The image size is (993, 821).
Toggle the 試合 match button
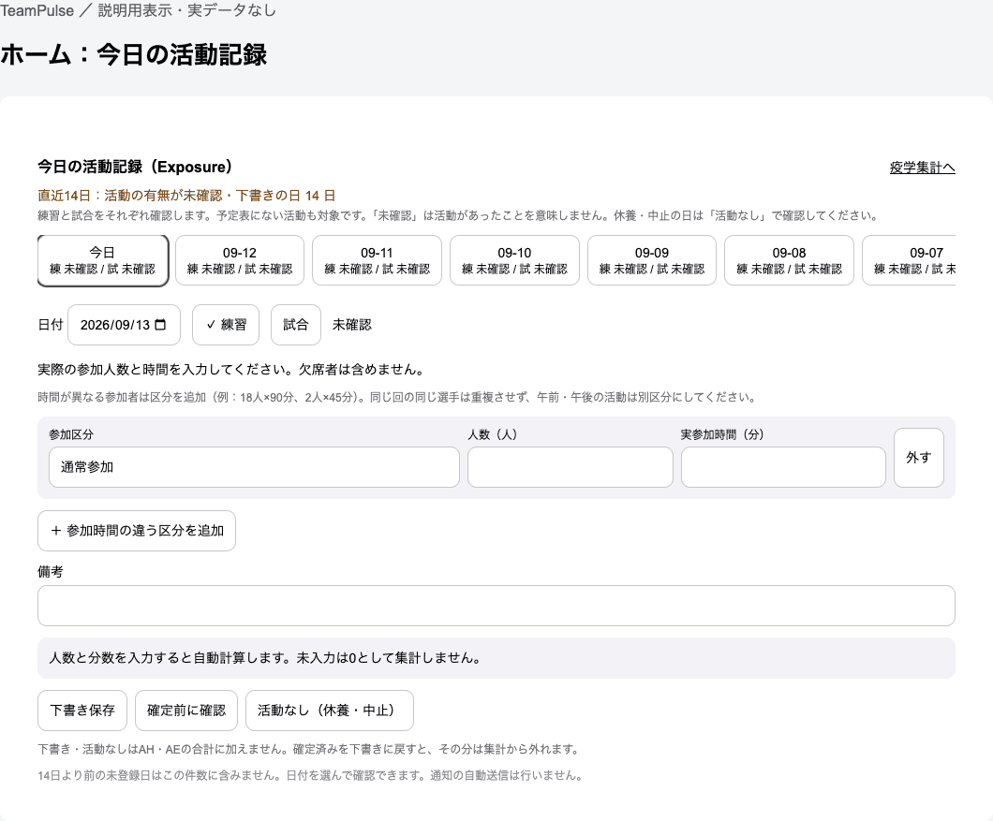296,325
